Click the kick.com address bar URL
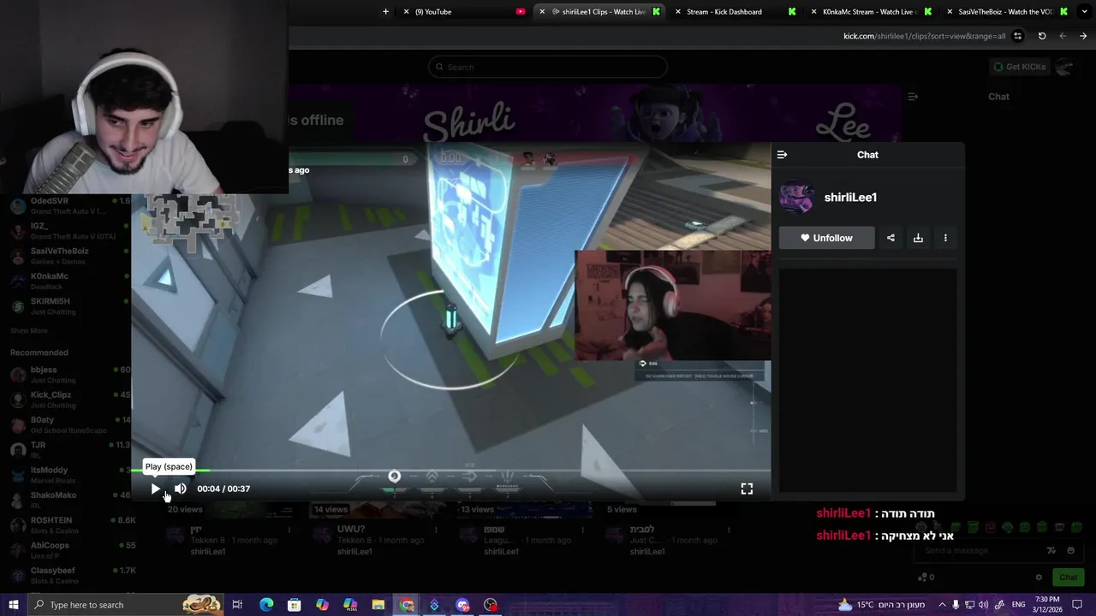 click(x=925, y=36)
